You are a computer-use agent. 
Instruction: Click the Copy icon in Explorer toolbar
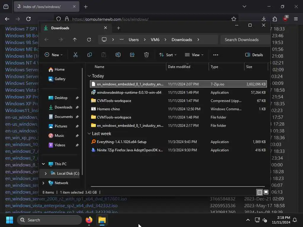click(x=89, y=55)
